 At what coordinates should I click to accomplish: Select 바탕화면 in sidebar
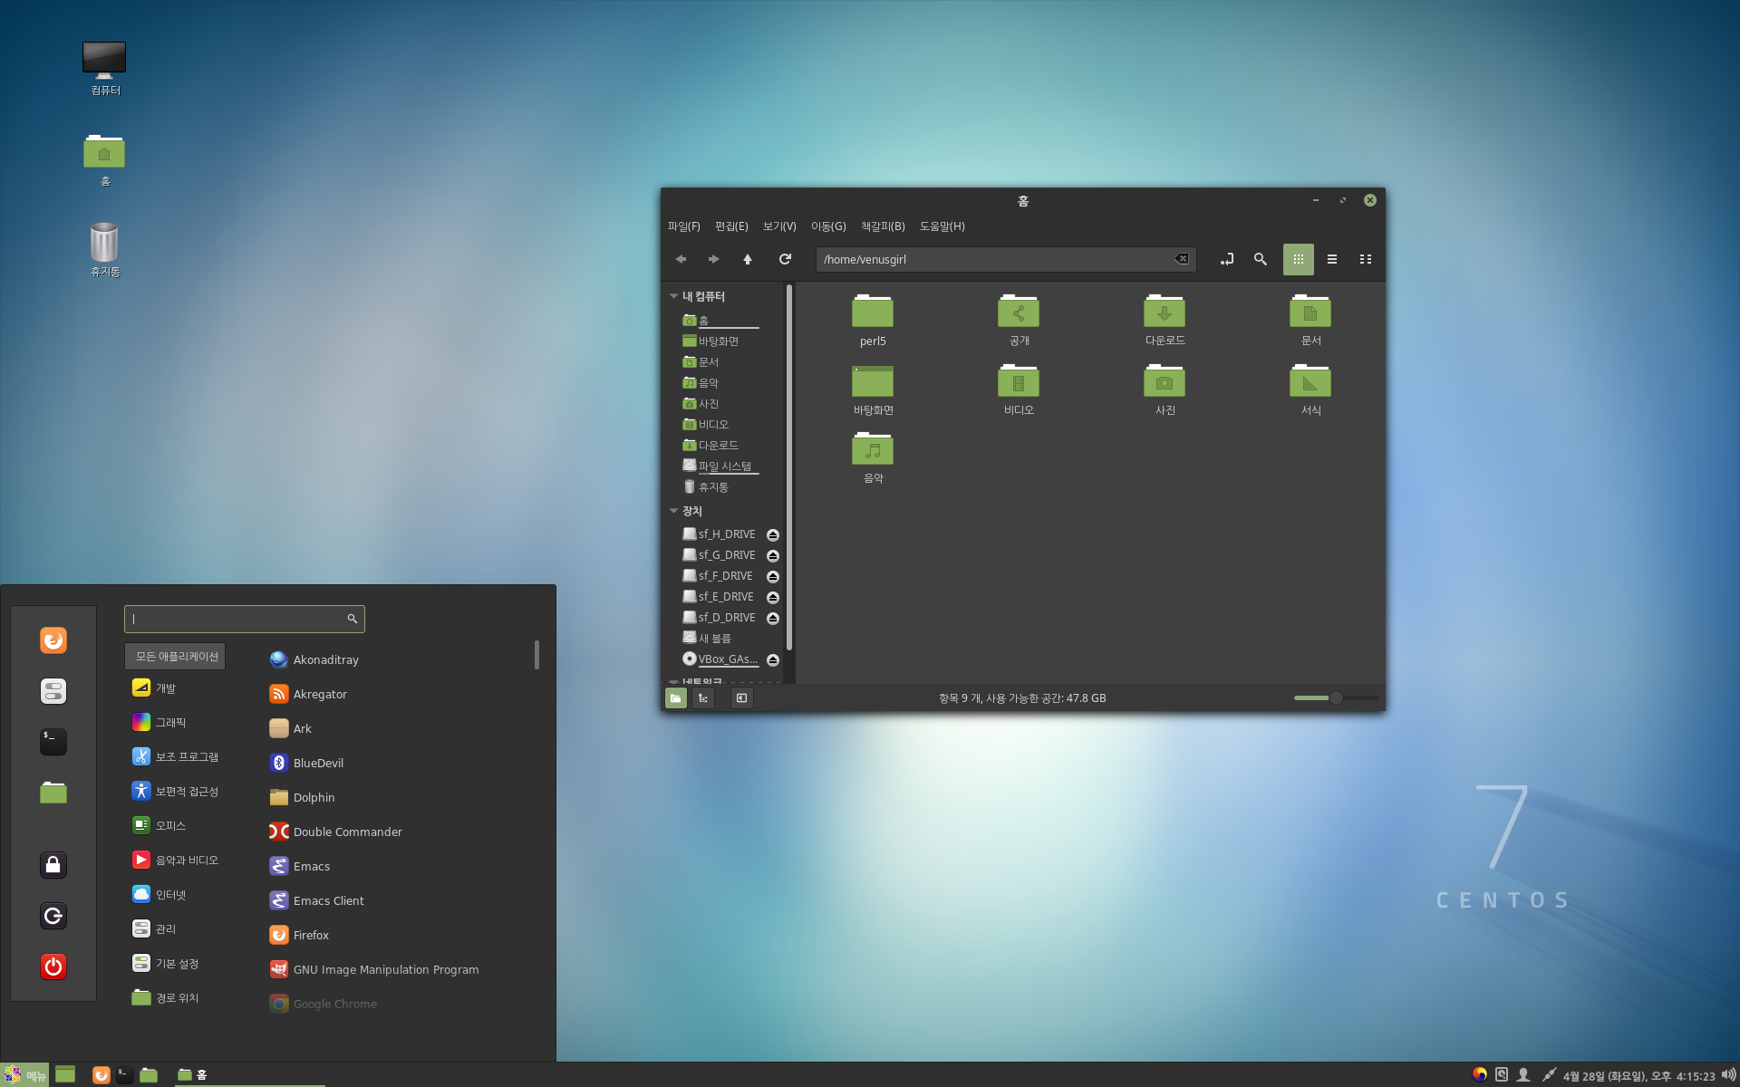[x=718, y=341]
